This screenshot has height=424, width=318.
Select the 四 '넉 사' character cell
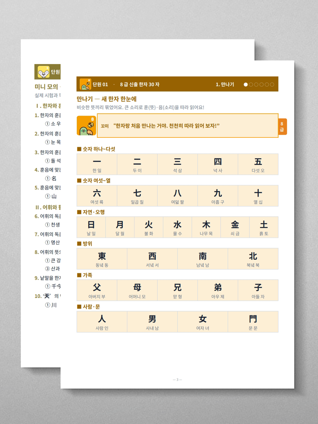point(218,164)
